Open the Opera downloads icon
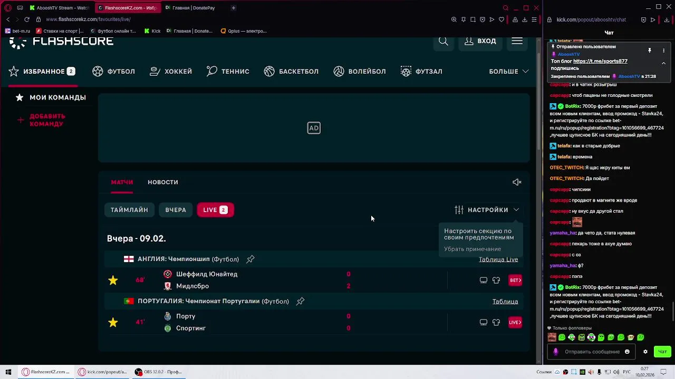Screen dimensions: 675x379 [x=525, y=19]
